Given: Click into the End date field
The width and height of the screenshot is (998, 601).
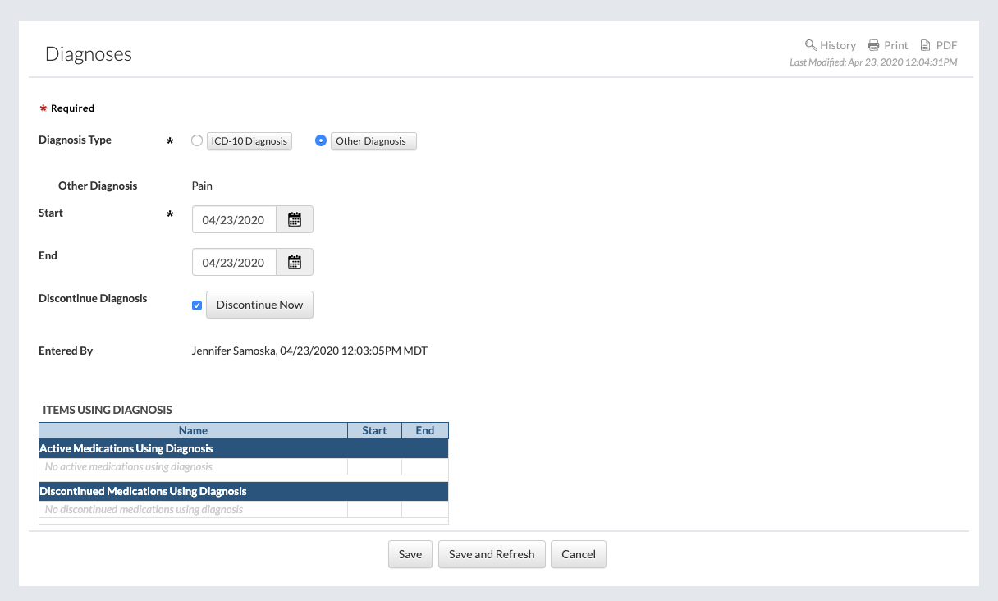Looking at the screenshot, I should click(x=234, y=262).
